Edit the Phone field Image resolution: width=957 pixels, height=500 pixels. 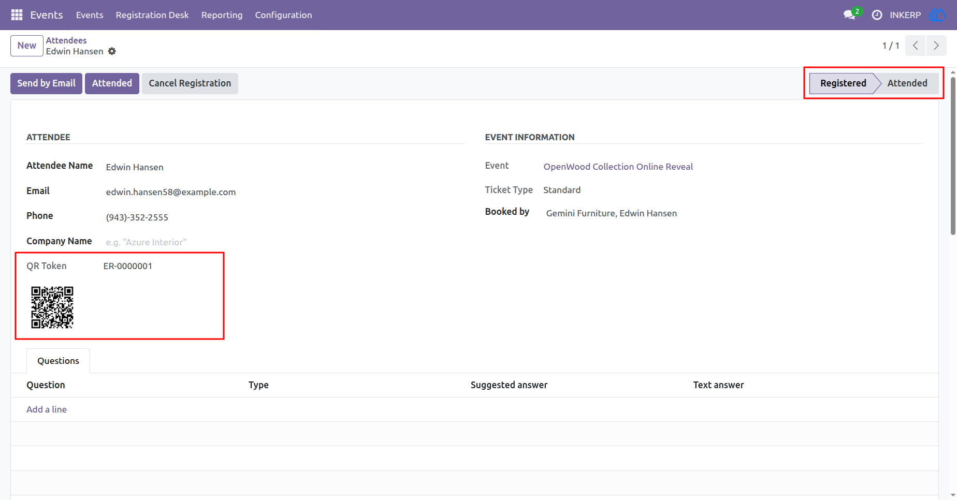(x=285, y=217)
